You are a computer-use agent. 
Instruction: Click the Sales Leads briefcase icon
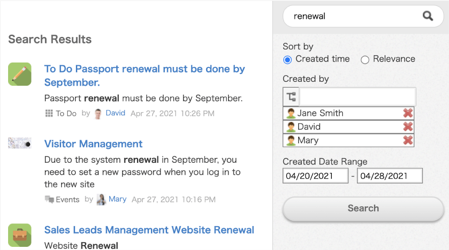20,235
